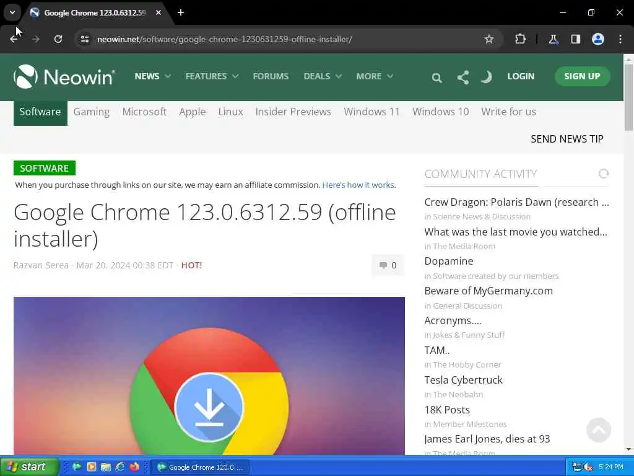Go back with the browser back arrow
The width and height of the screenshot is (634, 476).
14,39
